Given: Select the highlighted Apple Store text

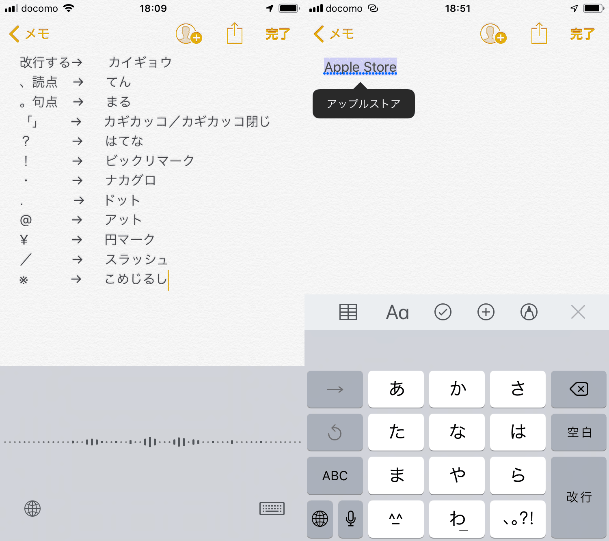Looking at the screenshot, I should coord(360,67).
